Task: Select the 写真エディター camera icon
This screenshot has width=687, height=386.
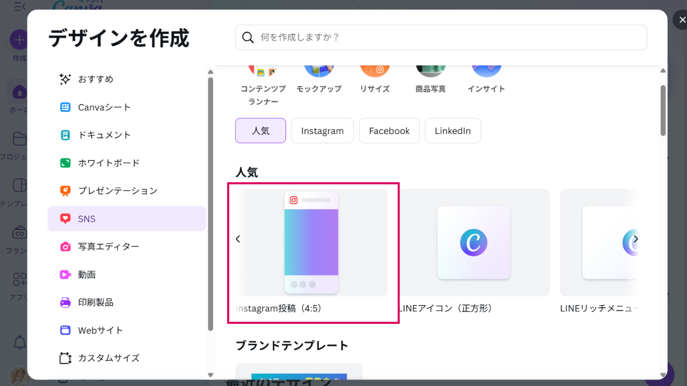Action: [65, 247]
